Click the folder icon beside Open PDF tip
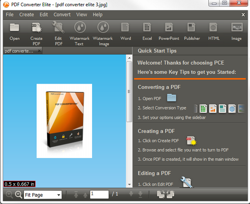 [172, 97]
